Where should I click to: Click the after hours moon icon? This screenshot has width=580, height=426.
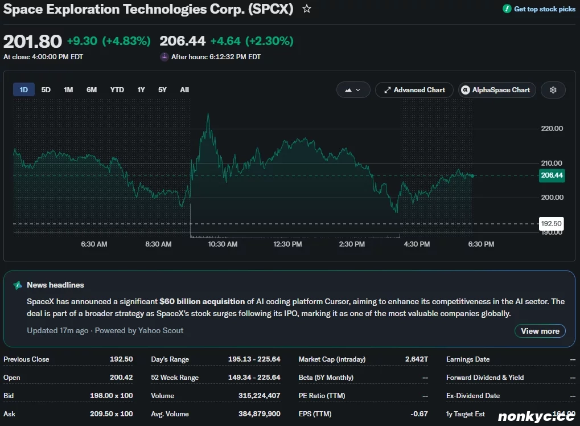click(x=164, y=57)
